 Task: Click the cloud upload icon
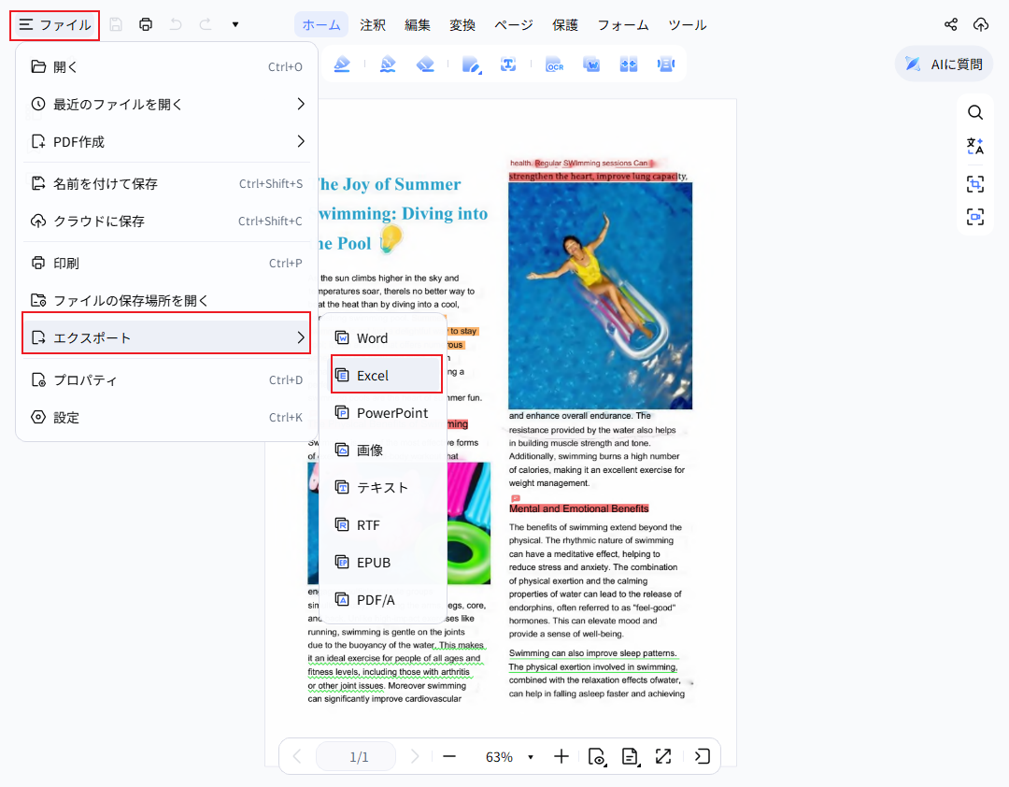981,24
